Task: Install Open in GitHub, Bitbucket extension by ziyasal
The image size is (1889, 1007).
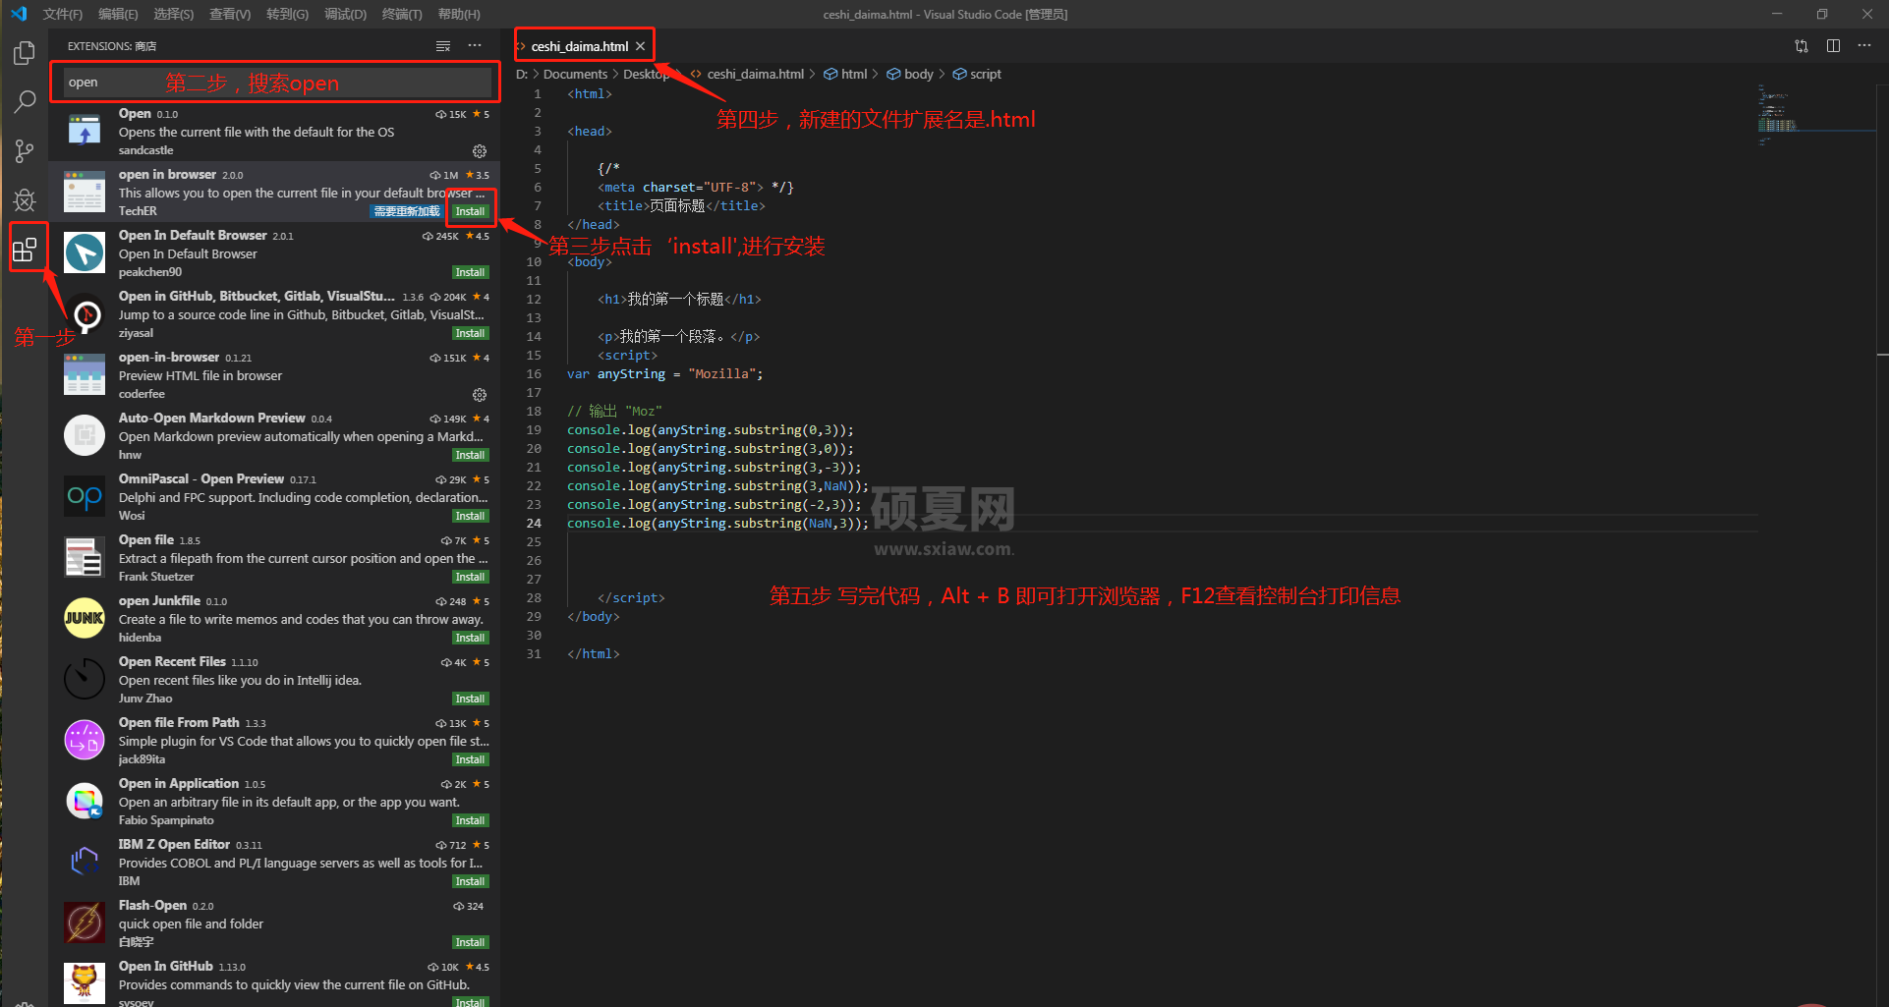Action: pyautogui.click(x=470, y=333)
